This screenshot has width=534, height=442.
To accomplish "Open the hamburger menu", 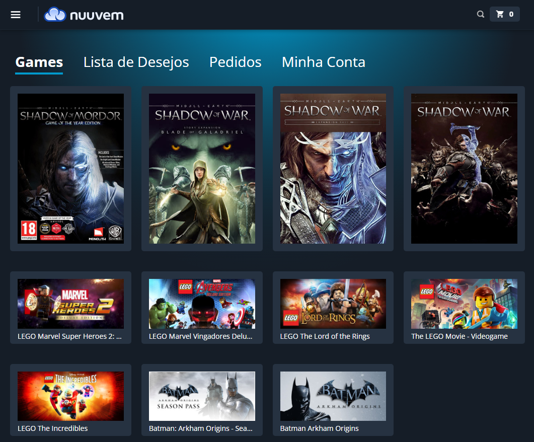I will pos(16,15).
